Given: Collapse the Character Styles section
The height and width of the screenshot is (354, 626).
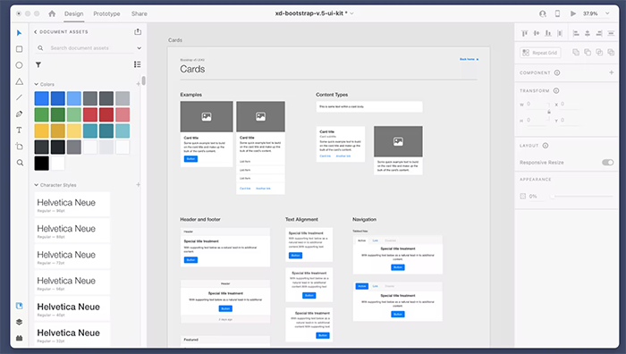Looking at the screenshot, I should coord(37,185).
